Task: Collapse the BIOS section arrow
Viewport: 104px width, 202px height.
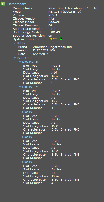Action: click(15, 43)
